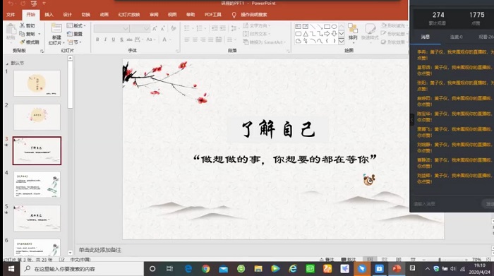Toggle Bold formatting
The height and width of the screenshot is (276, 494).
(x=97, y=40)
